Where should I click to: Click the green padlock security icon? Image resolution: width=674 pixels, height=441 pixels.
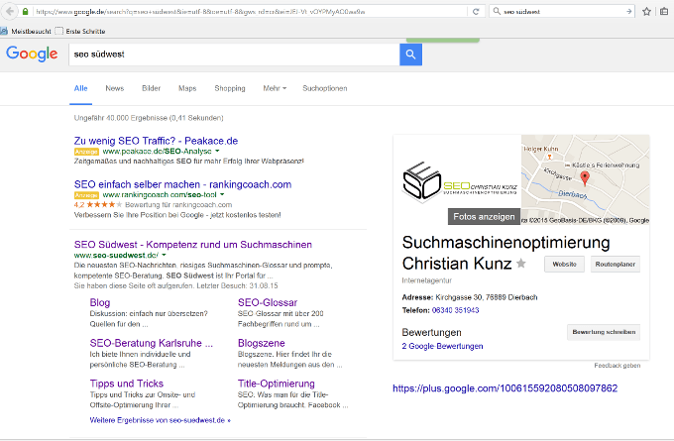point(26,12)
